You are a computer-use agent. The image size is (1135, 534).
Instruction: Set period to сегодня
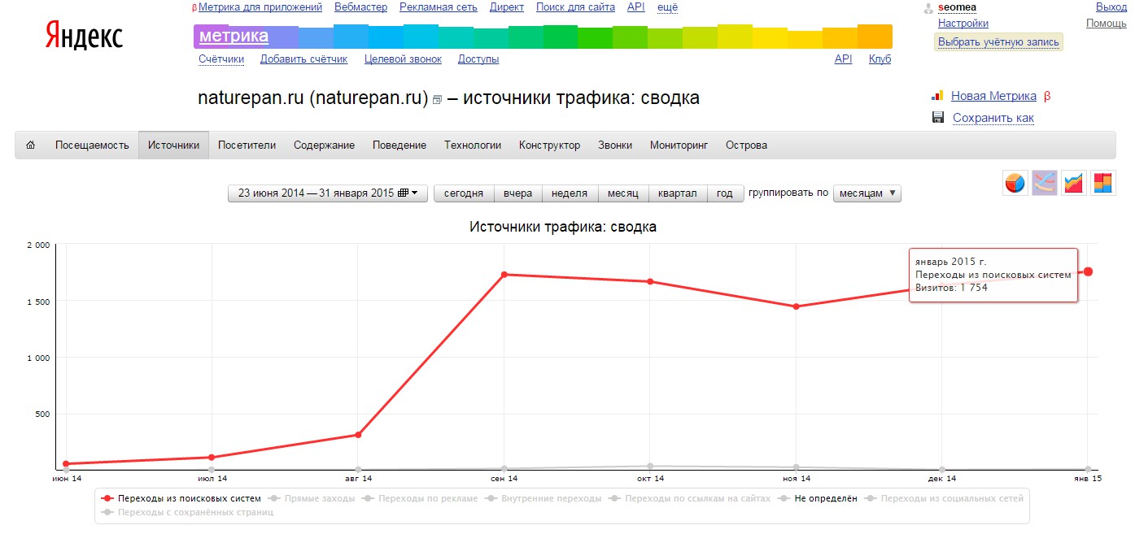point(464,193)
